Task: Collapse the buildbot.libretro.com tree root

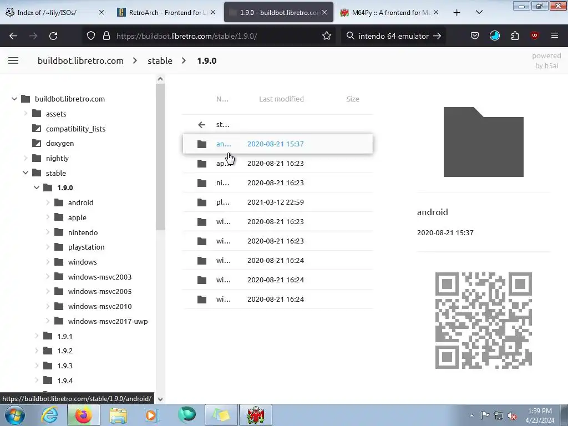Action: click(14, 99)
